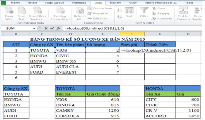
Task: Clear the current filter
Action: 159,8
